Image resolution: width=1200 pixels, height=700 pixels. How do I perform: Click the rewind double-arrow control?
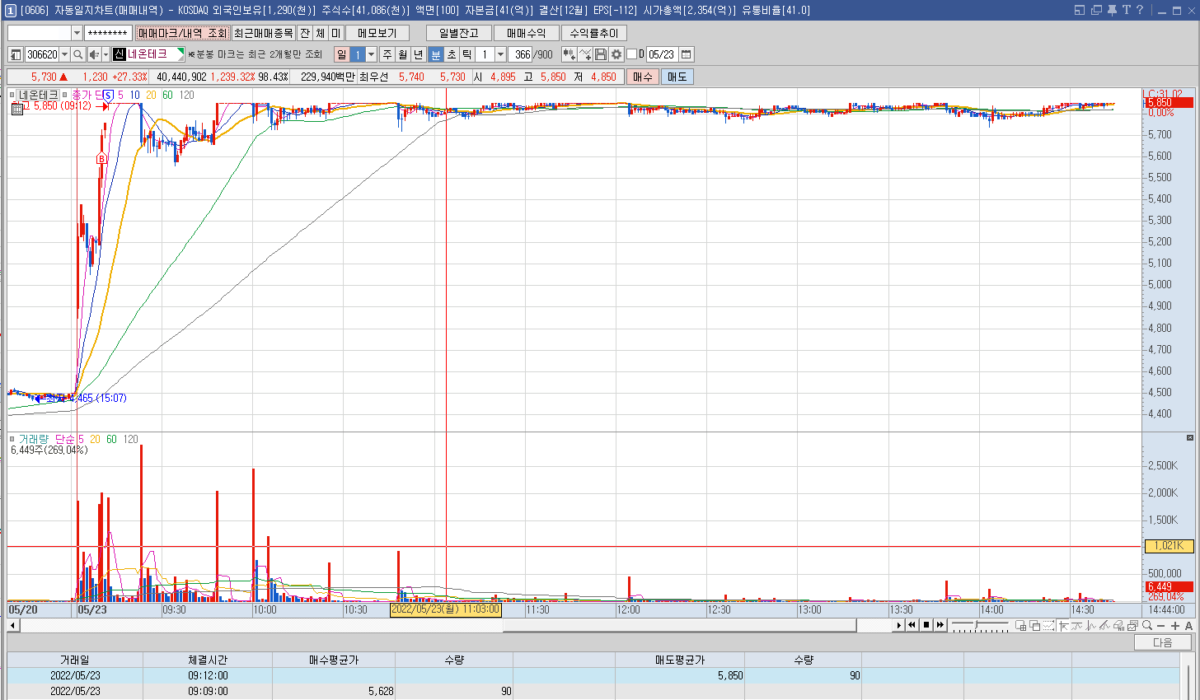tap(912, 625)
